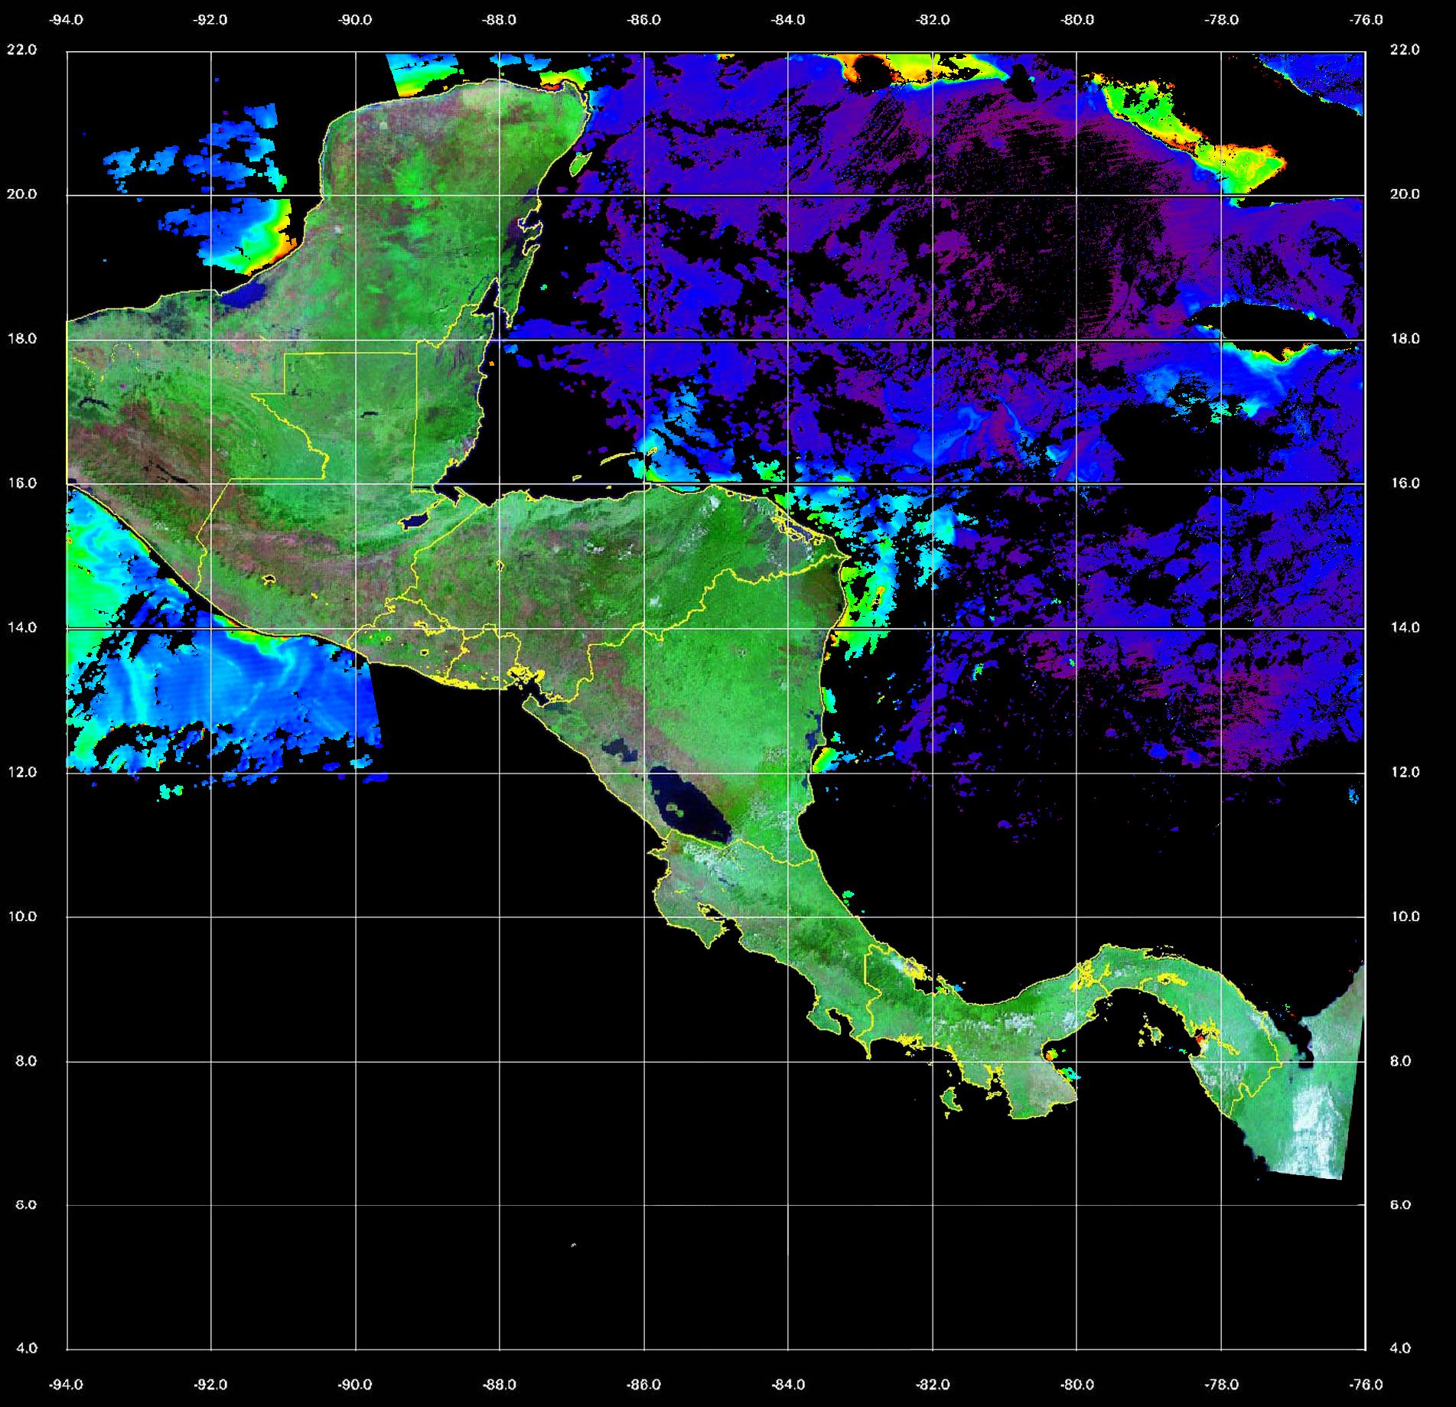Click grid intersection of 10.0 and -88.0 lines
Viewport: 1456px width, 1407px height.
click(x=500, y=917)
